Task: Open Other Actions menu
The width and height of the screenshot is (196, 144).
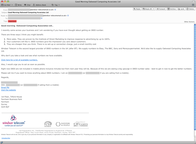Action: [x=189, y=22]
